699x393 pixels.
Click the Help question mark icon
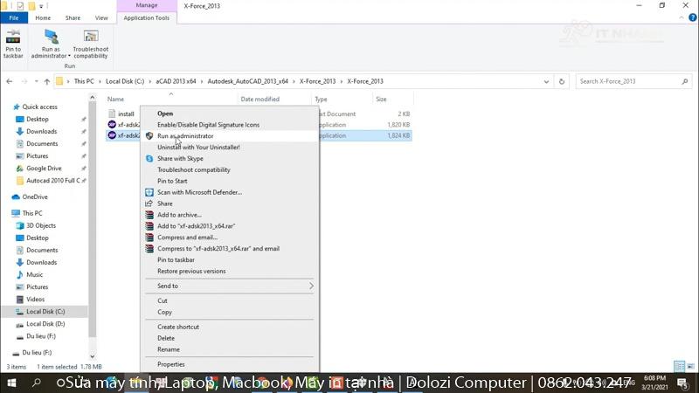[692, 17]
